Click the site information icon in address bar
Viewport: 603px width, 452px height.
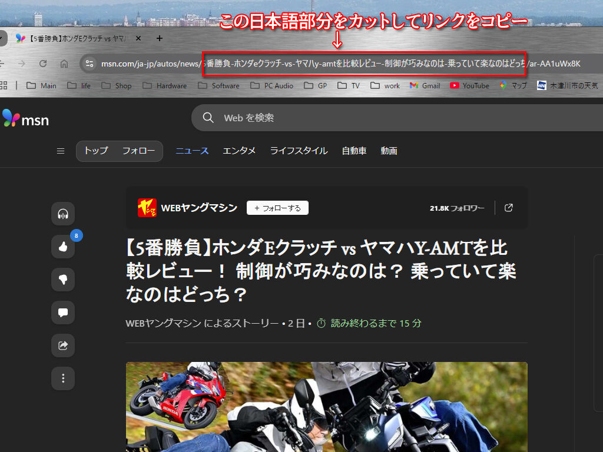click(x=89, y=64)
